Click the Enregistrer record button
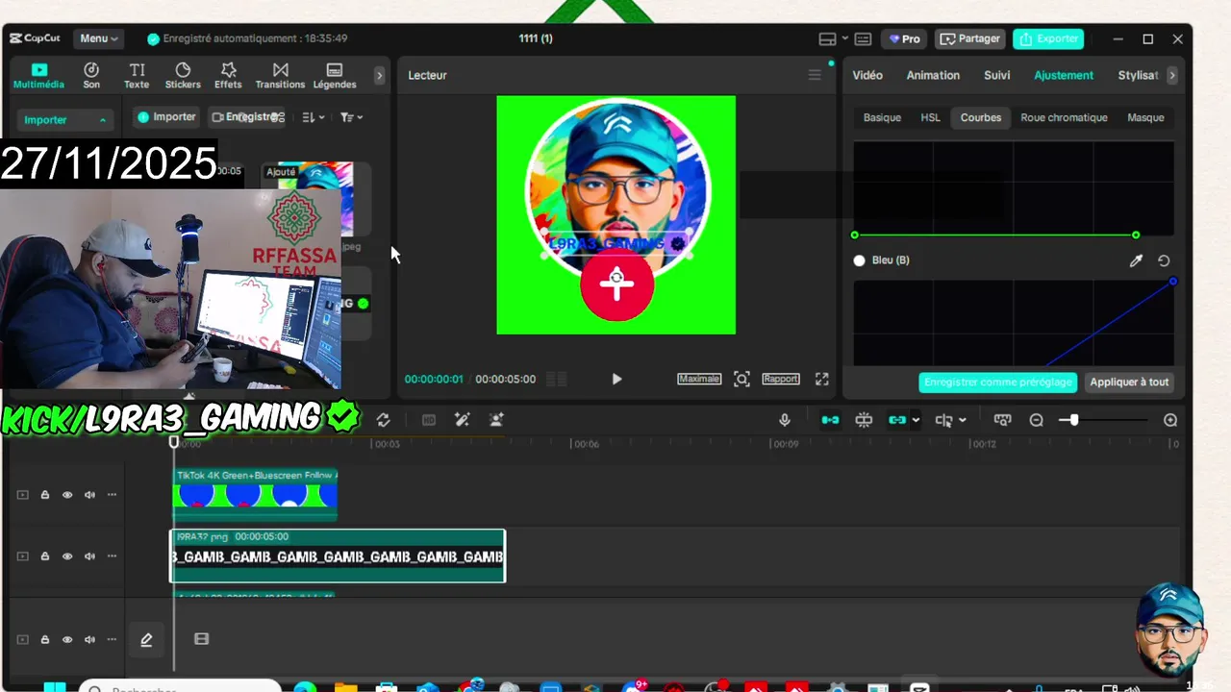This screenshot has width=1231, height=692. [x=248, y=117]
